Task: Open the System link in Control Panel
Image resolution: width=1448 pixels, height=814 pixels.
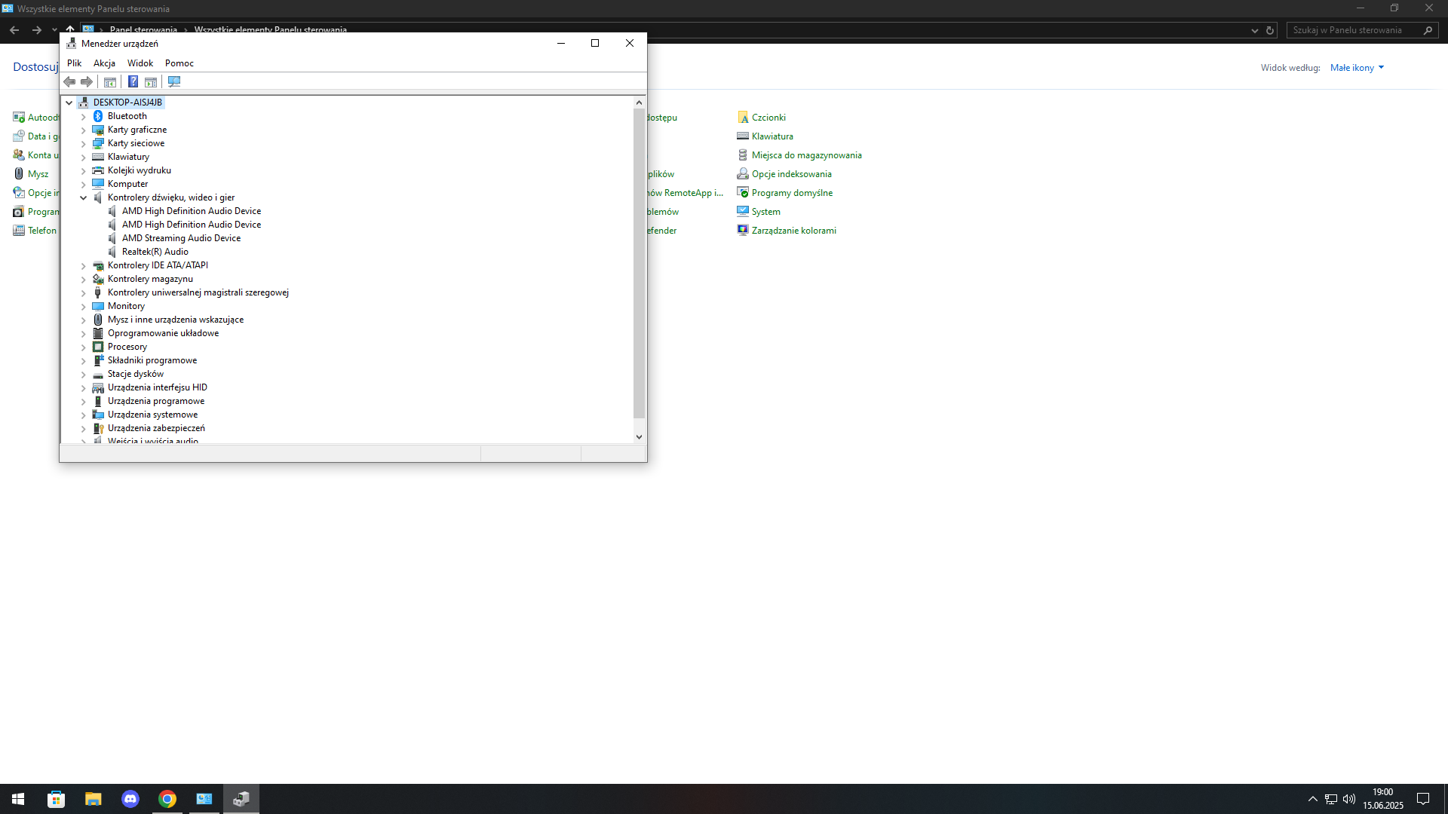Action: [x=765, y=212]
